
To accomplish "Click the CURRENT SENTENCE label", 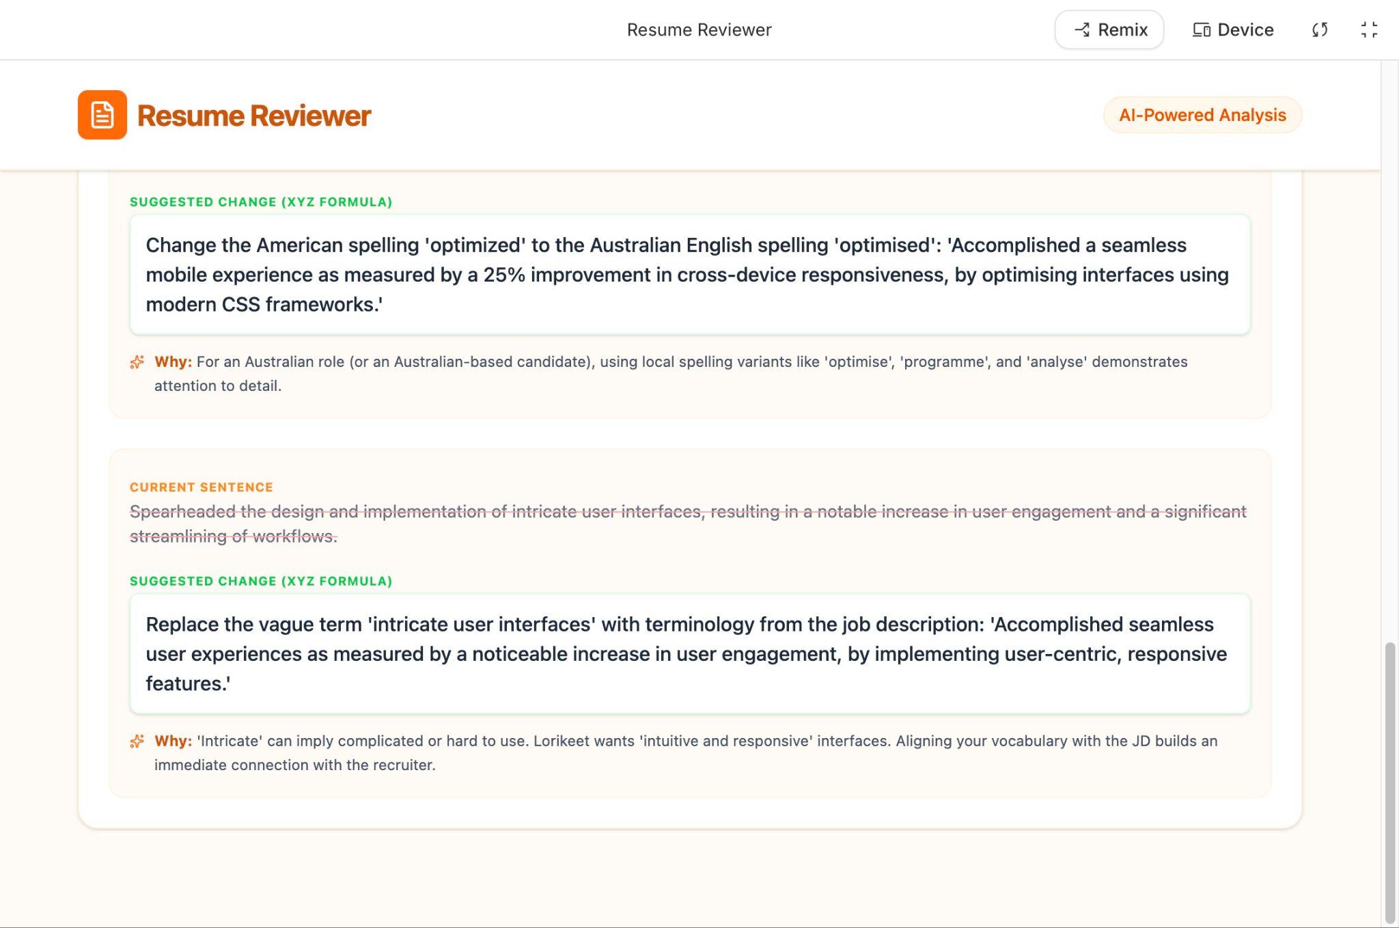I will click(x=202, y=487).
